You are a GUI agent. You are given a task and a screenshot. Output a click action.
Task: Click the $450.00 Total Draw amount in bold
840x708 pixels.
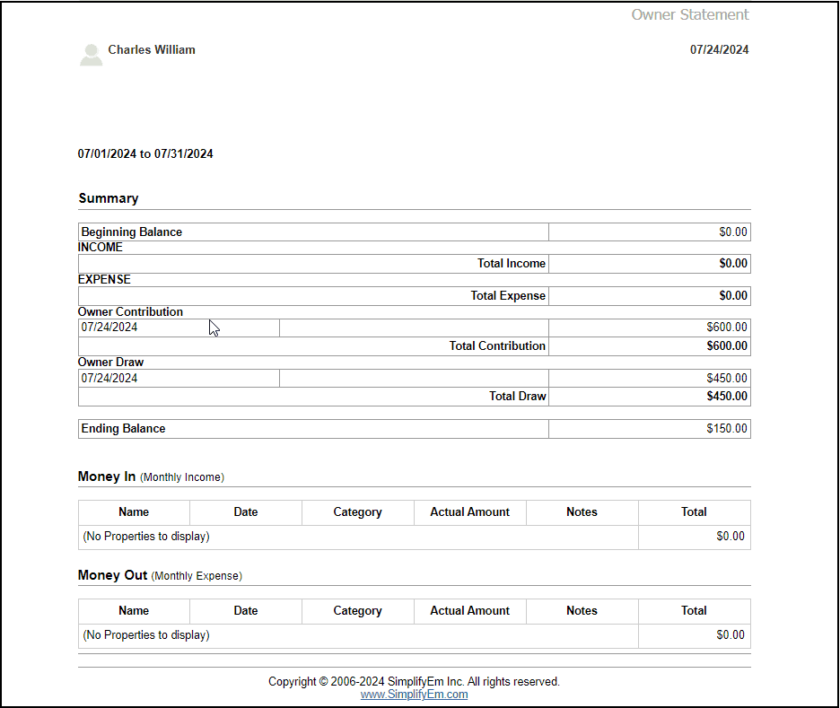pyautogui.click(x=726, y=397)
